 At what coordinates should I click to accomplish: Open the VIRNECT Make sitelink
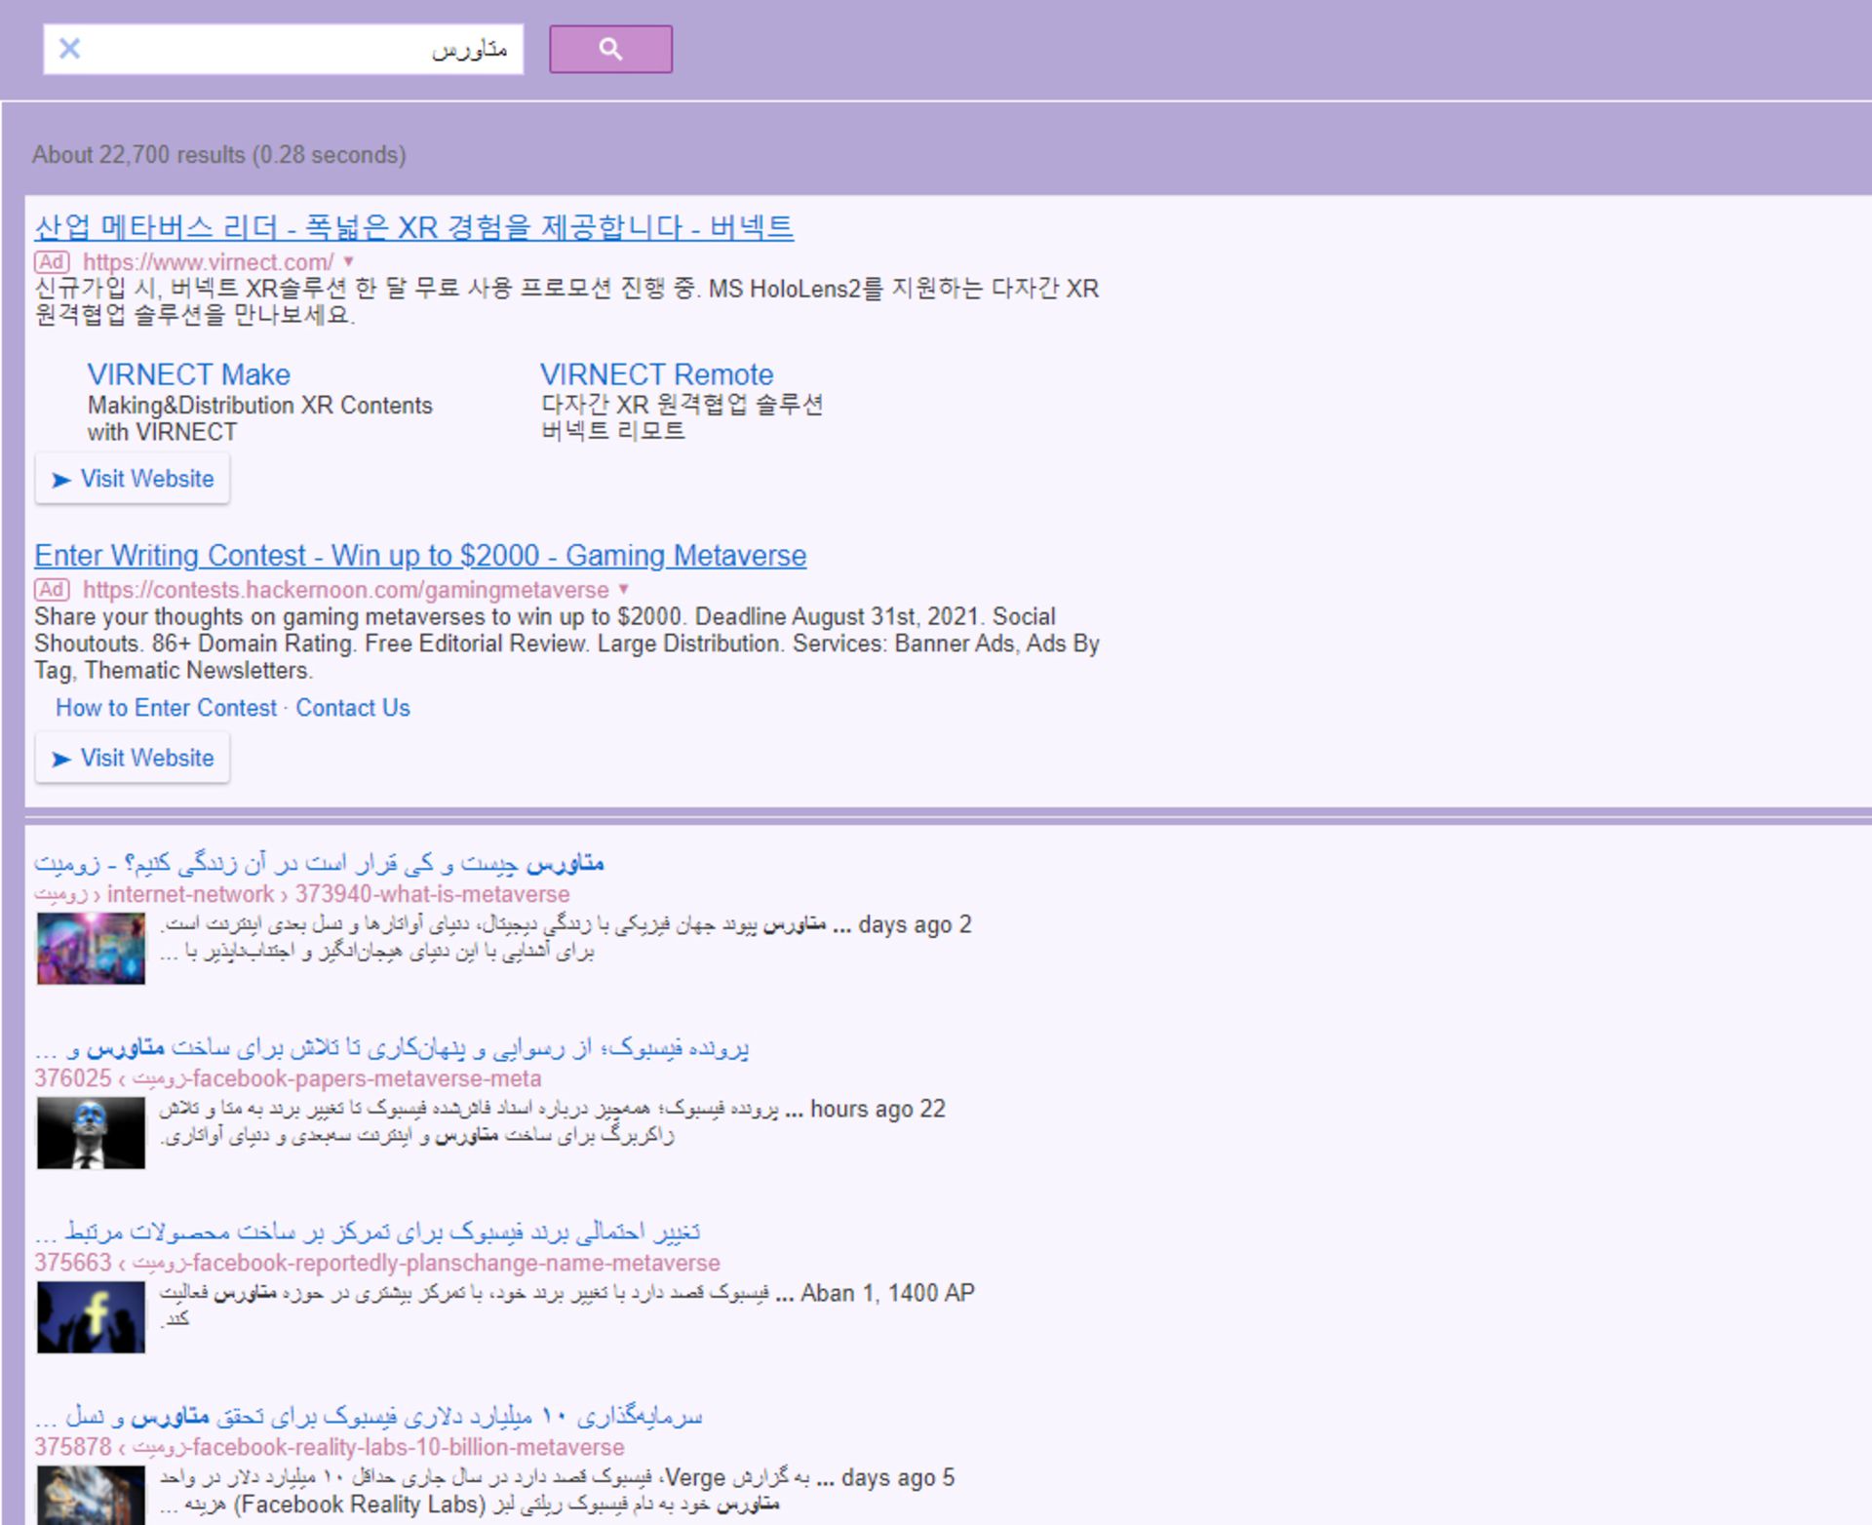[187, 373]
